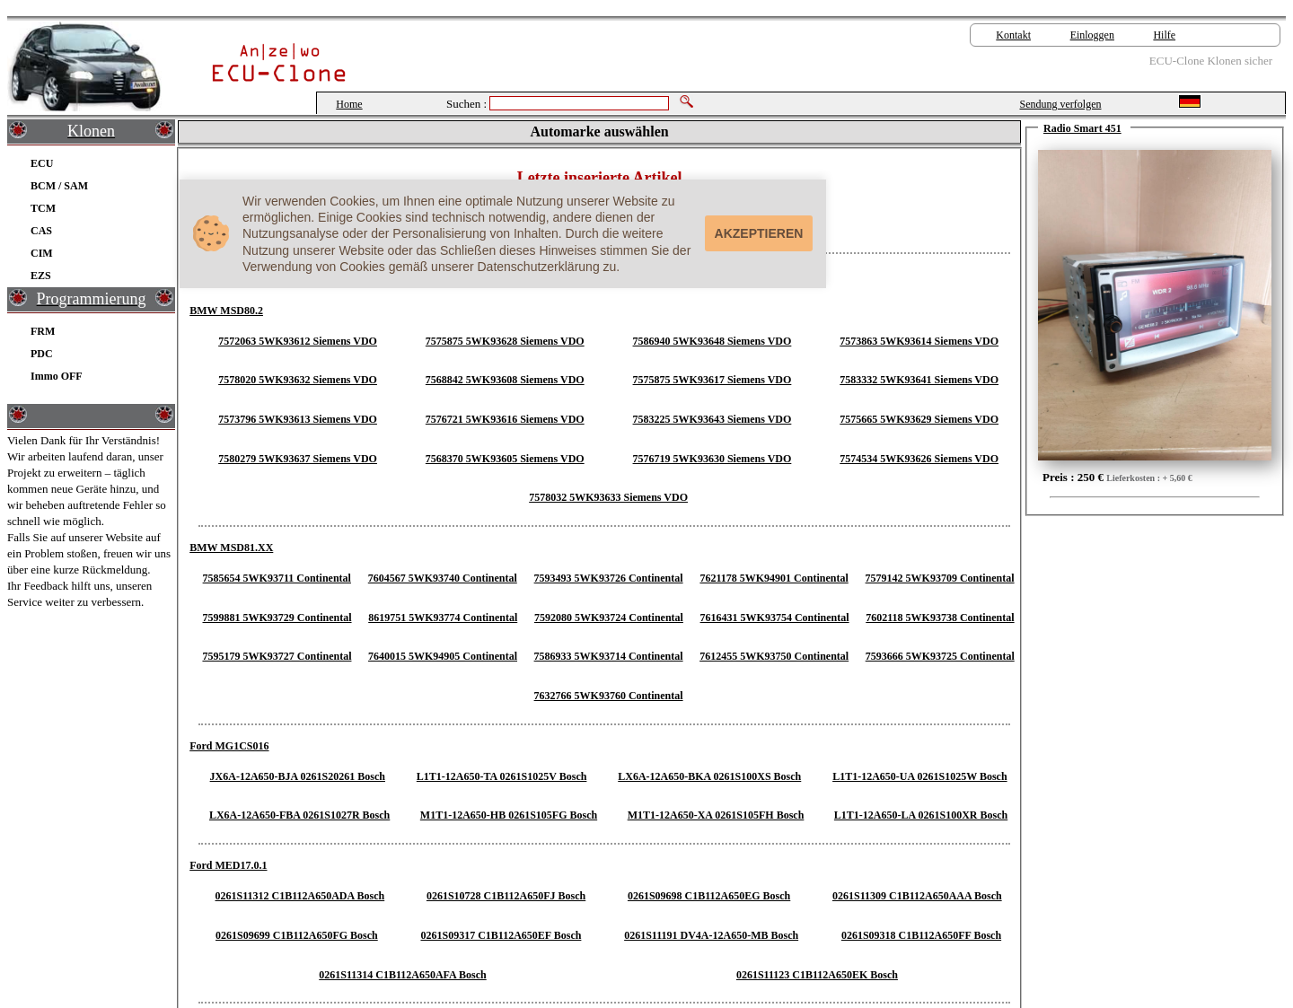This screenshot has width=1293, height=1008.
Task: Open 7574534 5WK93626 Siemens VDO
Action: (919, 459)
